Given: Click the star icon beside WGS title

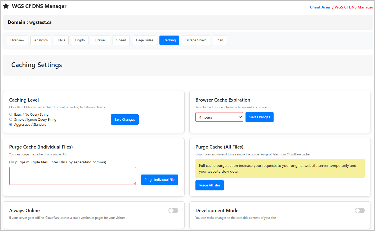Looking at the screenshot, I should click(6, 6).
